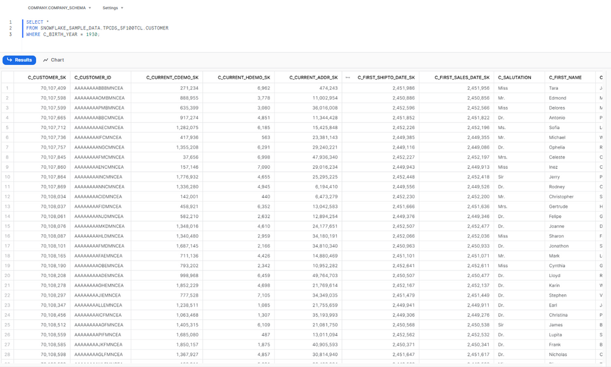Screen dimensions: 611x367
Task: Click the WHERE C_BIRTH_YEAR = 1930 line
Action: [x=63, y=34]
